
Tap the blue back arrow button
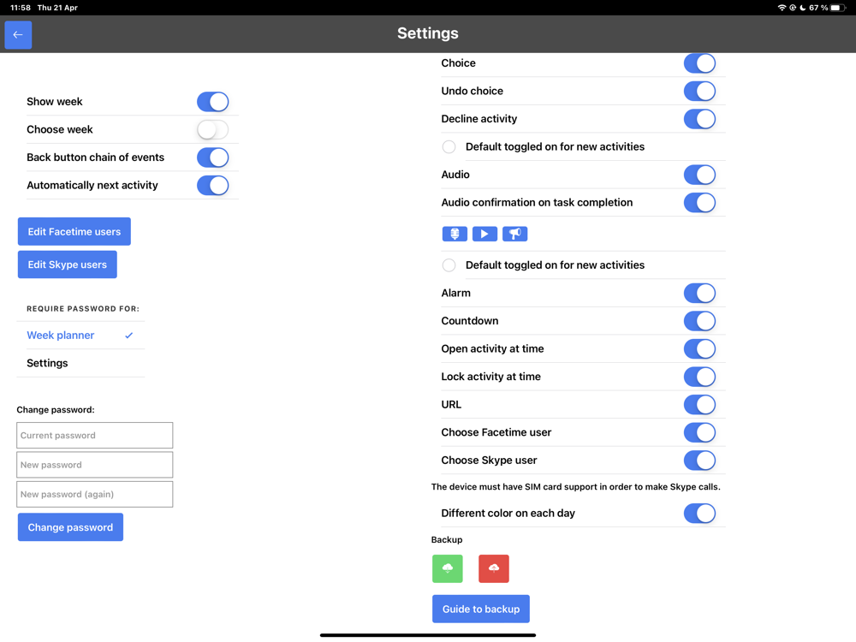pos(18,35)
